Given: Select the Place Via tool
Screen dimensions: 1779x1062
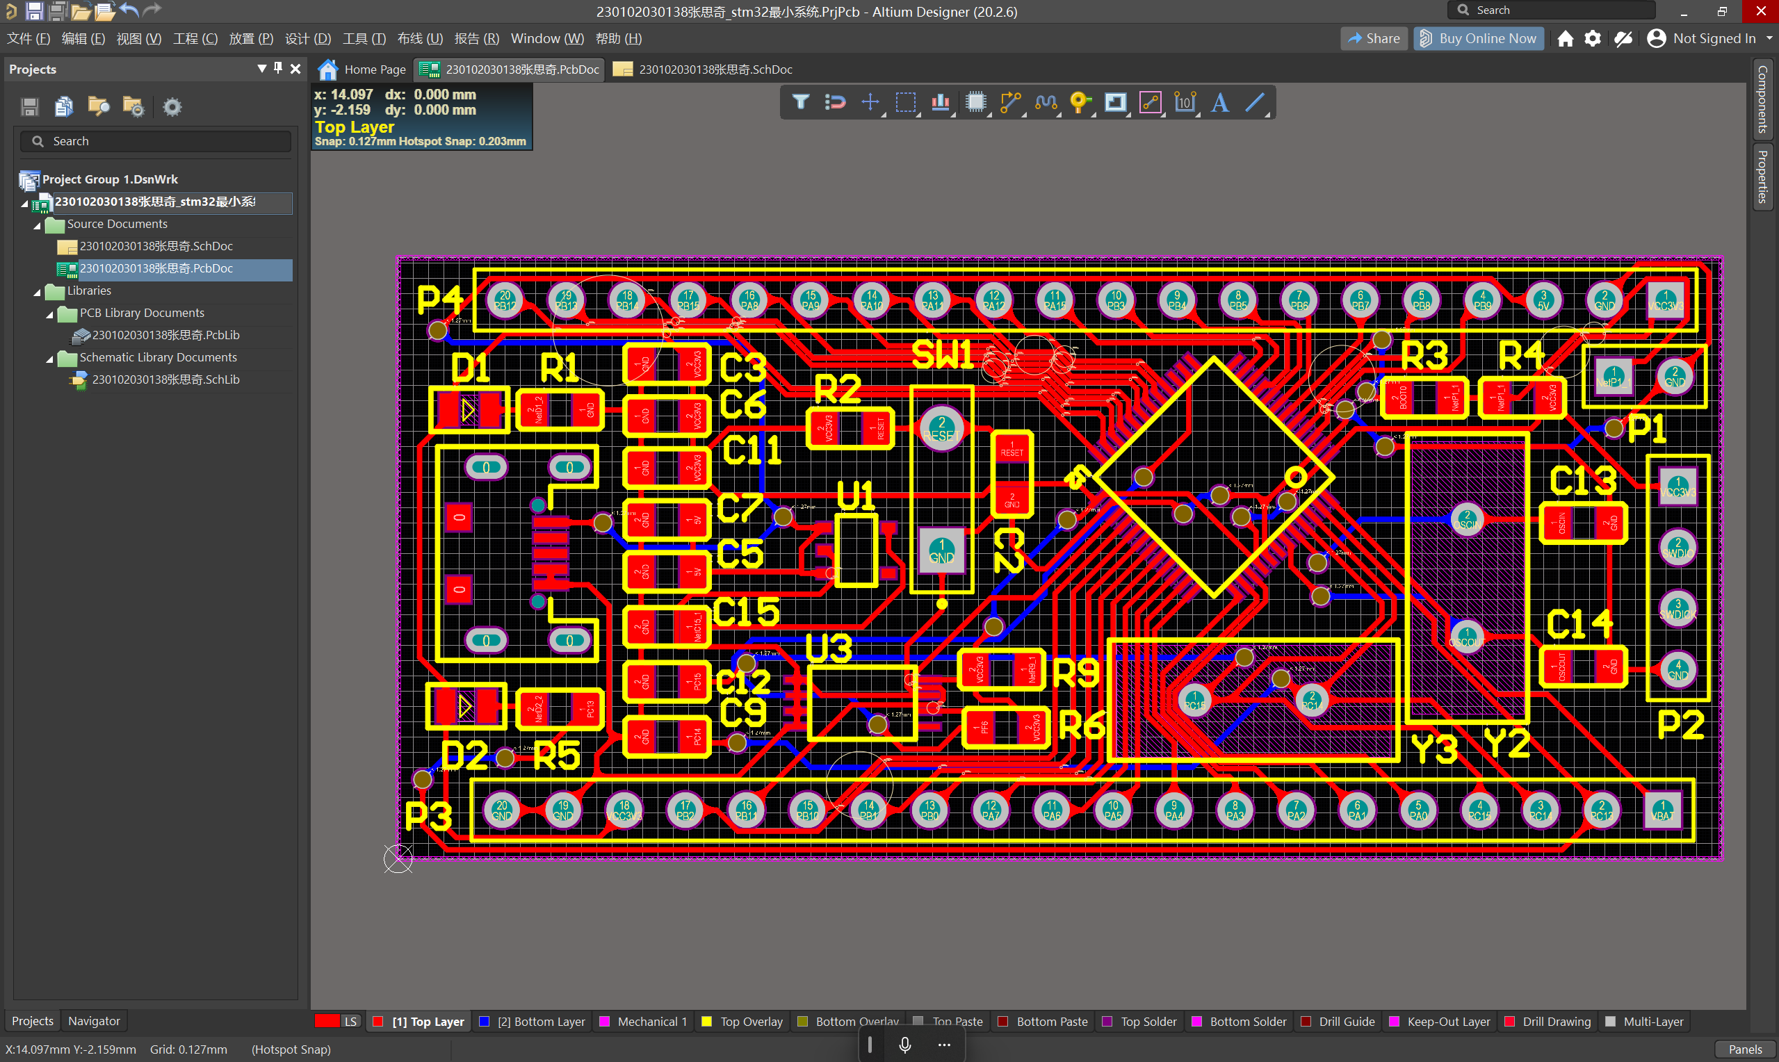Looking at the screenshot, I should coord(1080,102).
